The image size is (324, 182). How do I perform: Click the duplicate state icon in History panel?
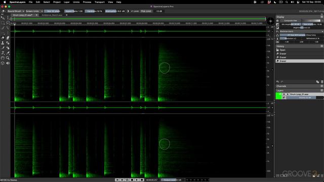(317, 82)
